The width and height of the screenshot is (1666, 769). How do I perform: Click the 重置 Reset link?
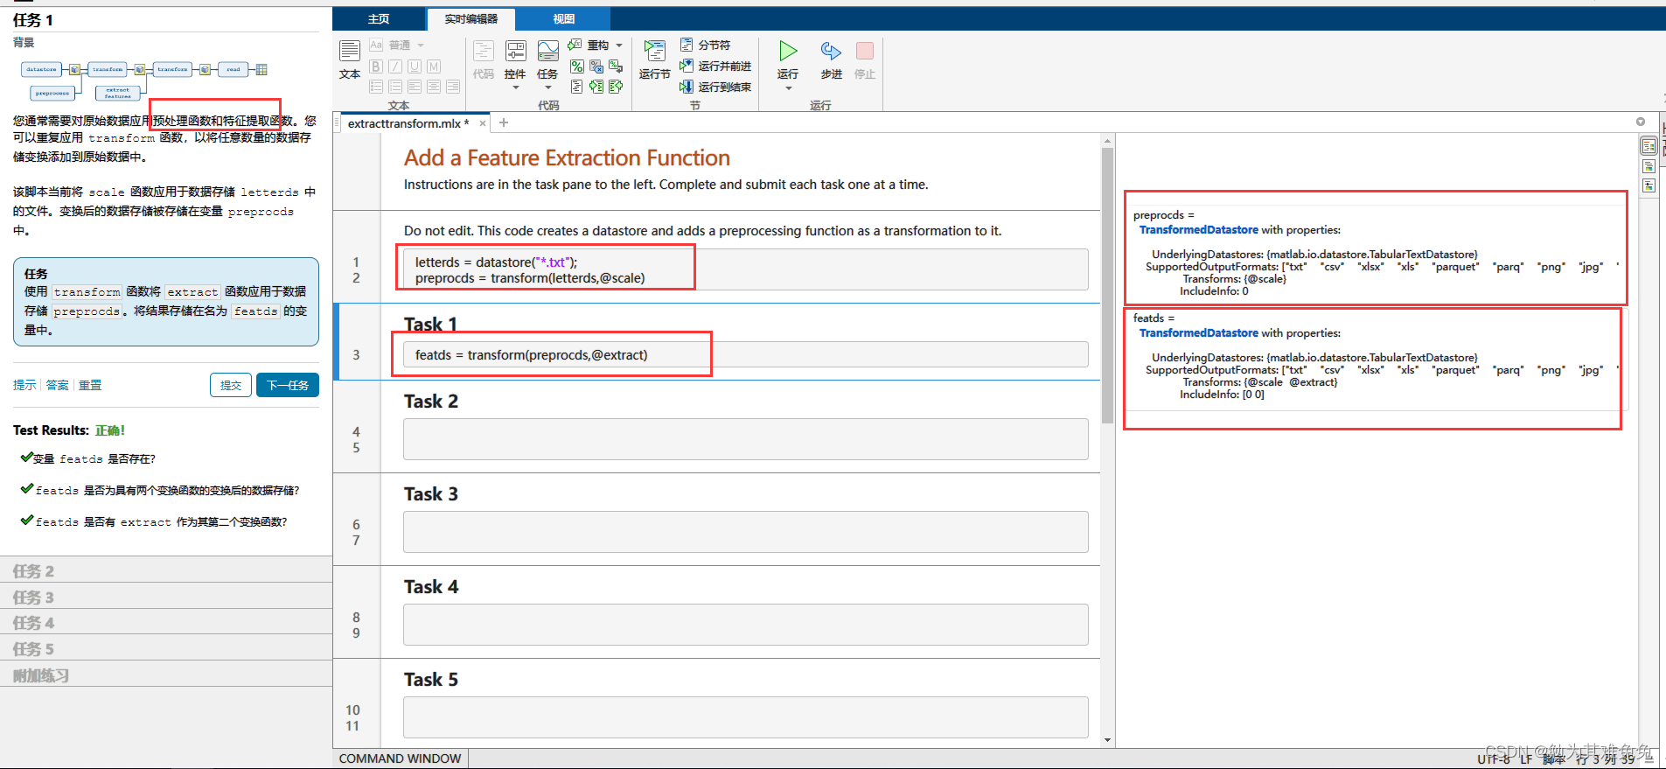pyautogui.click(x=90, y=385)
